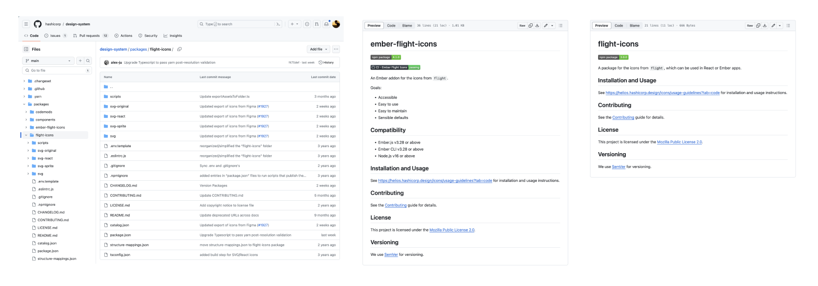Image resolution: width=818 pixels, height=286 pixels.
Task: Open SemVer link in flight-icons README
Action: (x=619, y=166)
